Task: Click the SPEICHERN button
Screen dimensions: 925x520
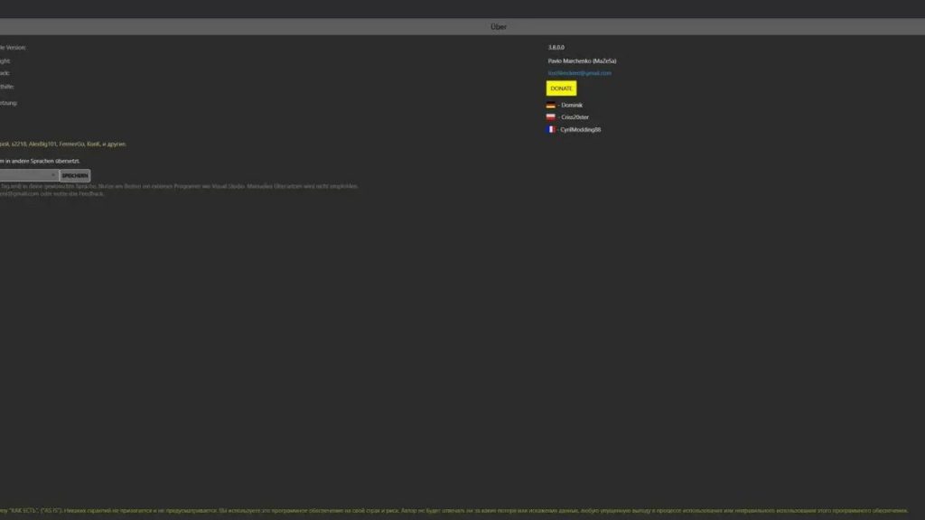Action: (x=76, y=174)
